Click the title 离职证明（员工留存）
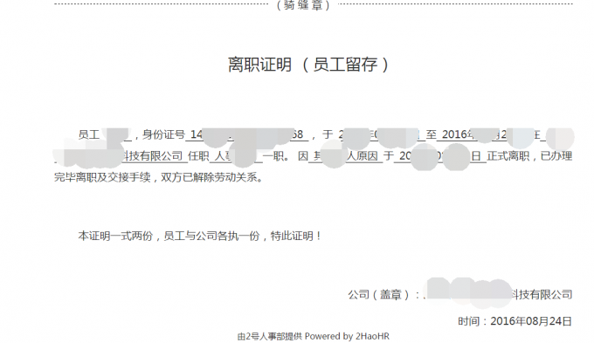Image resolution: width=594 pixels, height=343 pixels. point(308,65)
